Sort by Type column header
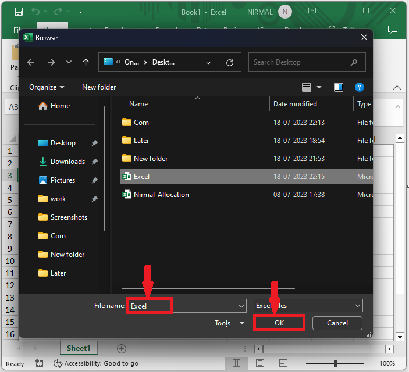Screen dimensions: 409x372 tap(364, 104)
